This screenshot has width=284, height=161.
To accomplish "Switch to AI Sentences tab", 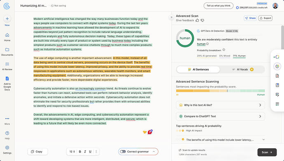I will (198, 69).
